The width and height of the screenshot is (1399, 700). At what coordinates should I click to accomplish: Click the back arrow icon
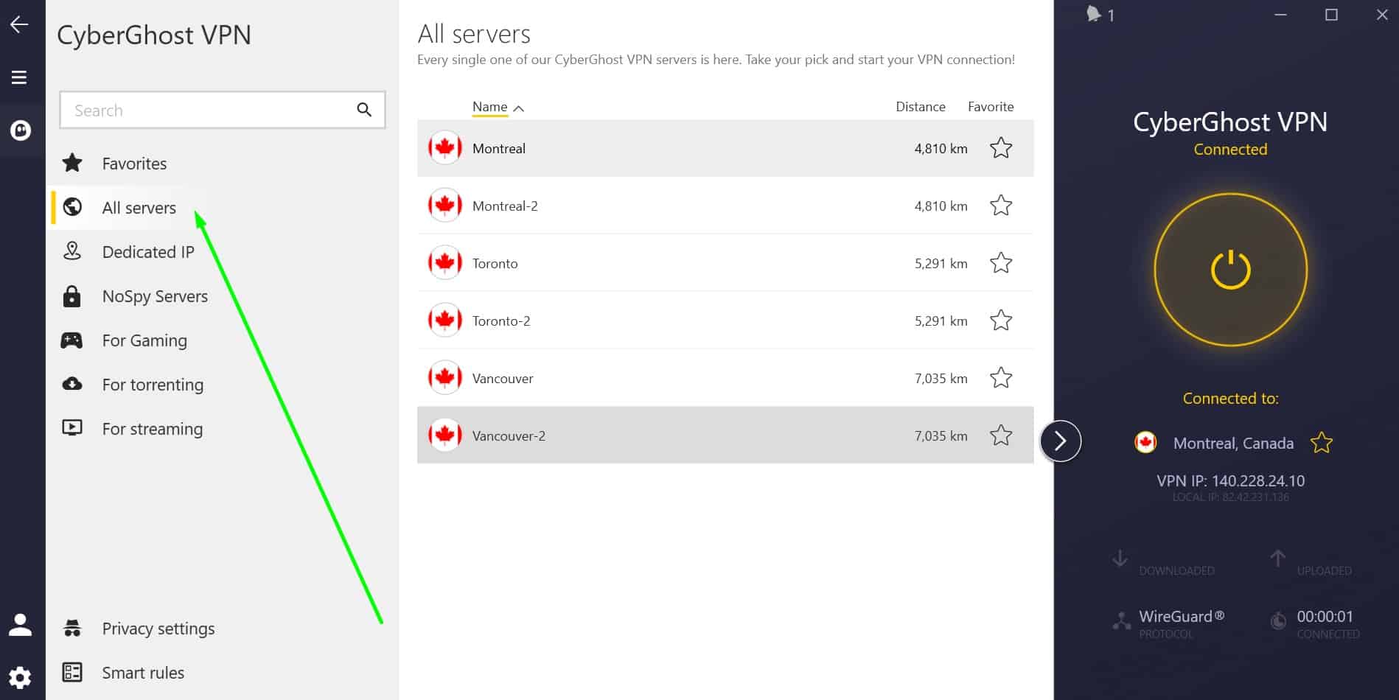[19, 24]
